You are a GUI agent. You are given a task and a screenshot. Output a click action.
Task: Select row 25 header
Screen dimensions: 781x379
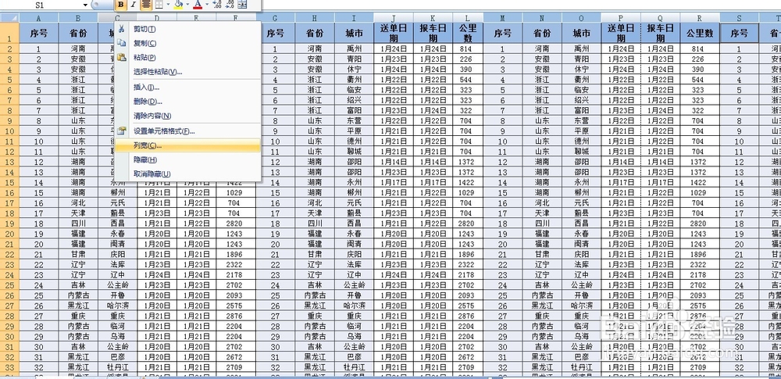point(9,285)
